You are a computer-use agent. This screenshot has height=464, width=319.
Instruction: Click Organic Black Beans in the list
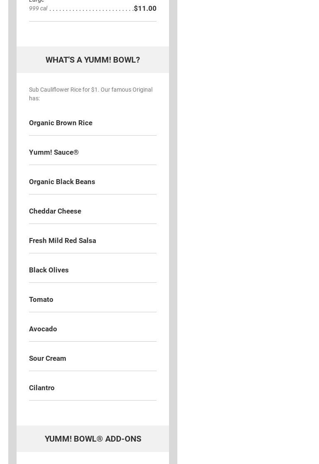point(62,182)
